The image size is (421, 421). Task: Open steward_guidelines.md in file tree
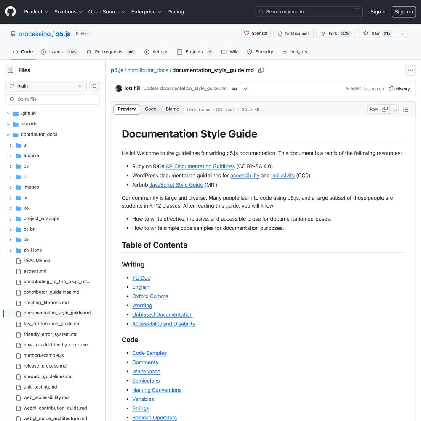coord(48,377)
